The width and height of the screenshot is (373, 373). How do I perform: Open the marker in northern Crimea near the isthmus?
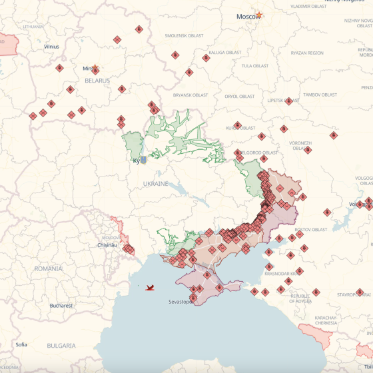click(x=207, y=275)
